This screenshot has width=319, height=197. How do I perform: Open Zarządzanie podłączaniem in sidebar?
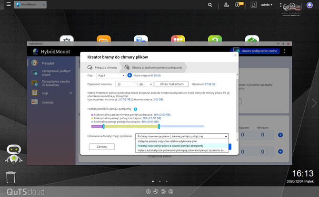click(x=51, y=73)
